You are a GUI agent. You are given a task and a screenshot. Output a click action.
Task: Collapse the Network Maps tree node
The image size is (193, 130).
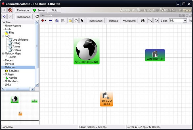coord(3,54)
